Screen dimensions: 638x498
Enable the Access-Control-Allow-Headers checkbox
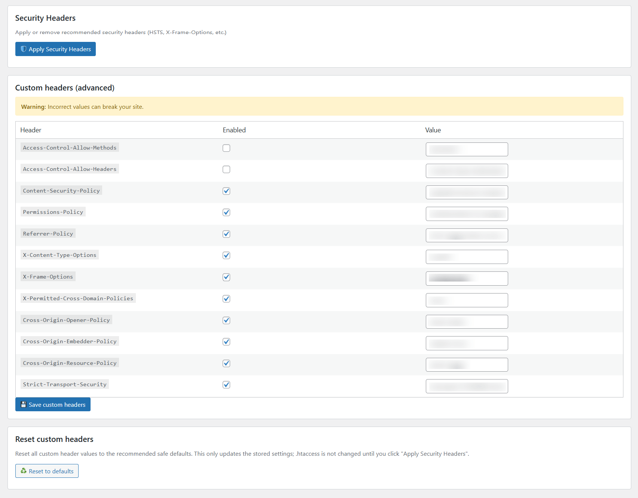coord(226,169)
